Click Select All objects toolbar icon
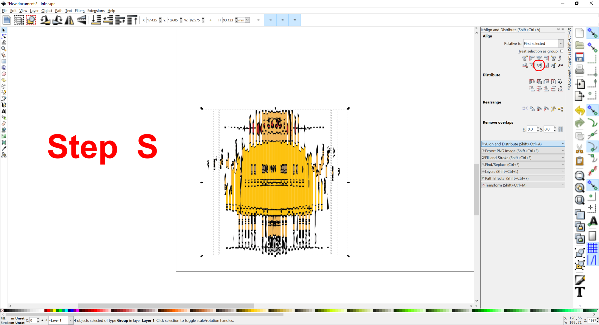This screenshot has height=325, width=599. point(7,20)
